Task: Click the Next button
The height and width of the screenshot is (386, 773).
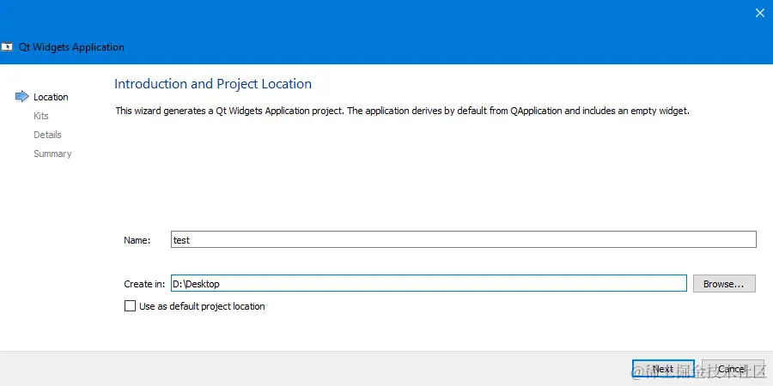Action: click(x=663, y=369)
